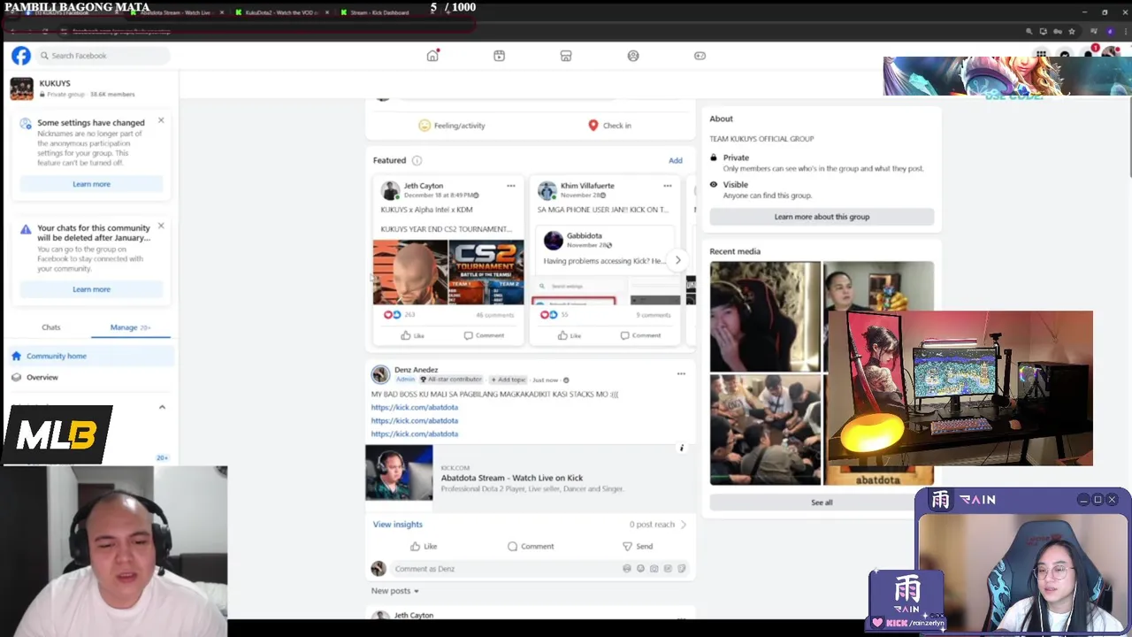This screenshot has width=1132, height=637.
Task: Open 'Abatdota Stream - Watch Live on Kick' title
Action: click(x=512, y=478)
